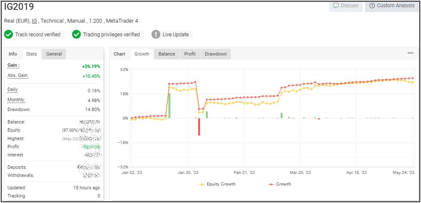421x203 pixels.
Task: Click the Live Update exclamation icon
Action: coord(156,35)
